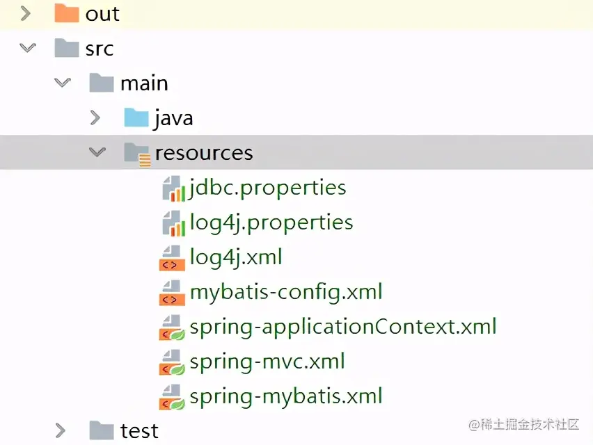Click the mybatis-config.xml file icon
Viewport: 593px width, 445px height.
(x=172, y=293)
